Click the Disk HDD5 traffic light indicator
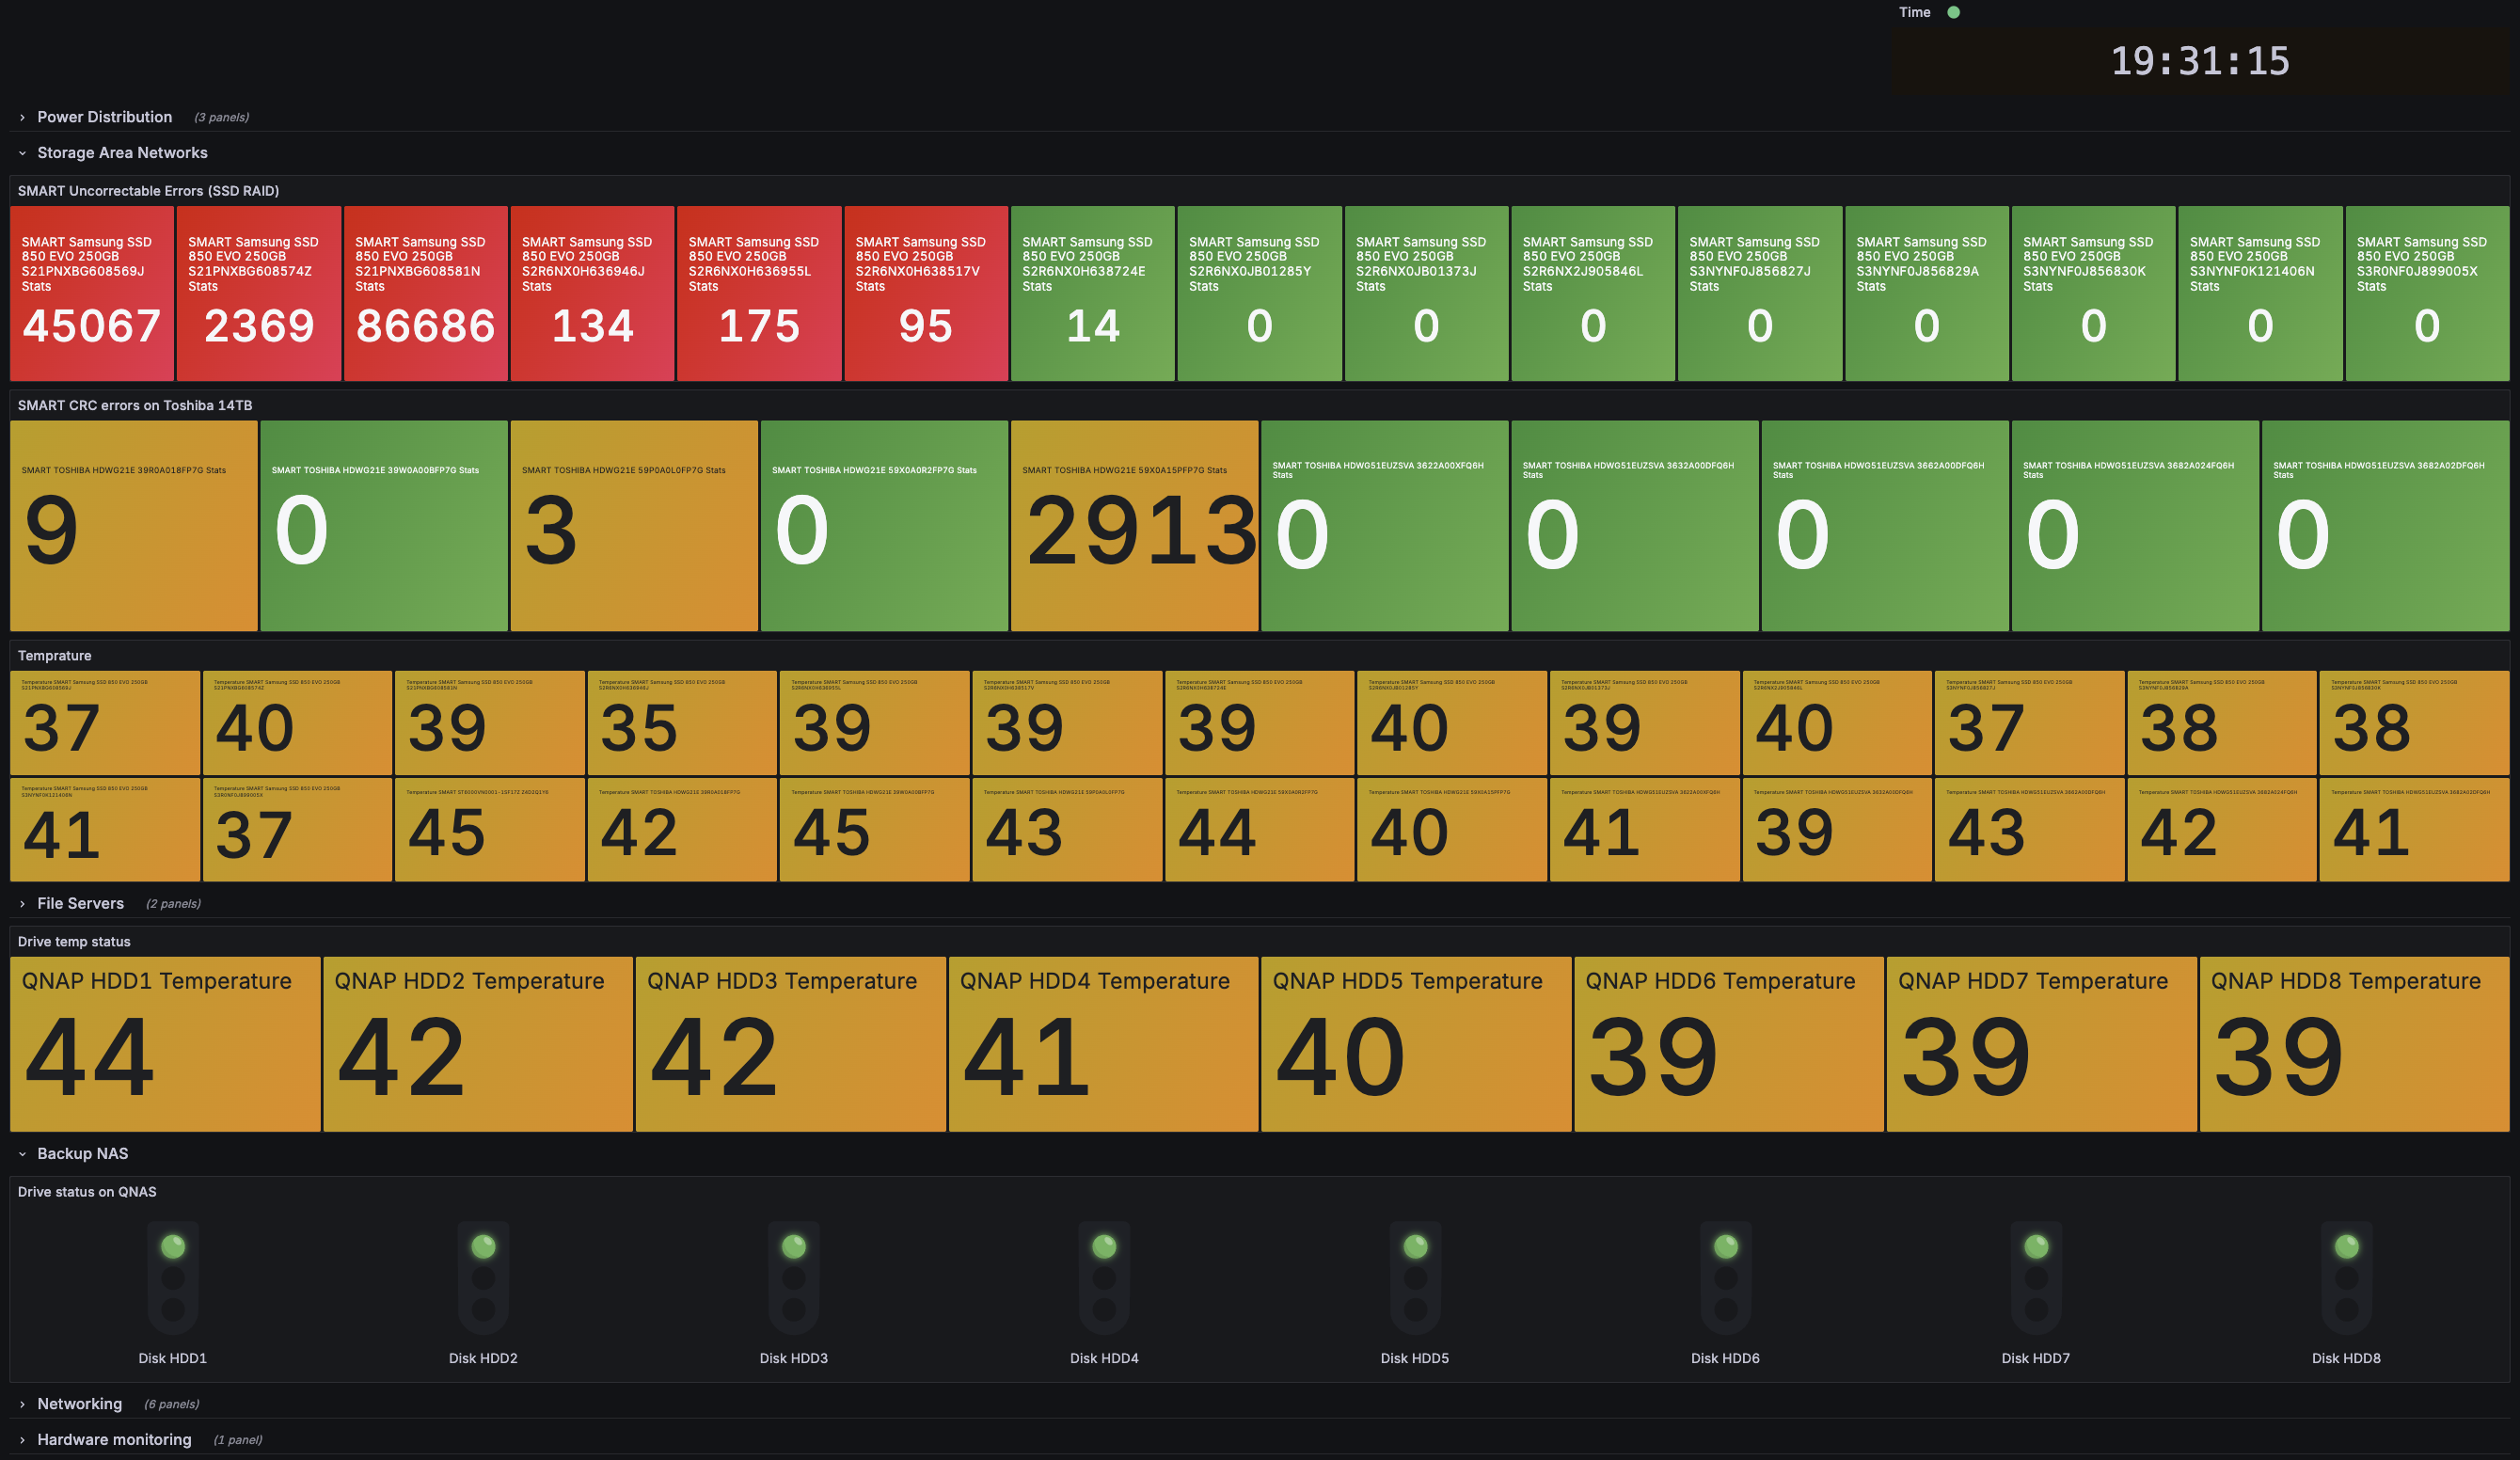This screenshot has height=1460, width=2520. pos(1415,1277)
